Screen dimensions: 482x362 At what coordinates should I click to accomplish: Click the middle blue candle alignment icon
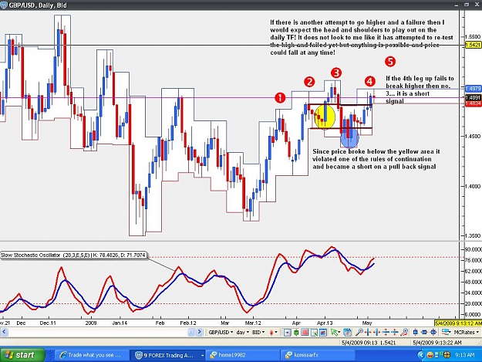click(424, 333)
